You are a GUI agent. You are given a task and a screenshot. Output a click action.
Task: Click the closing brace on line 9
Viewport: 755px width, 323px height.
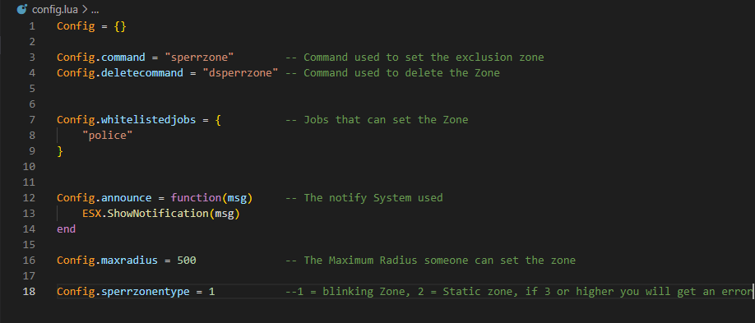(x=60, y=151)
